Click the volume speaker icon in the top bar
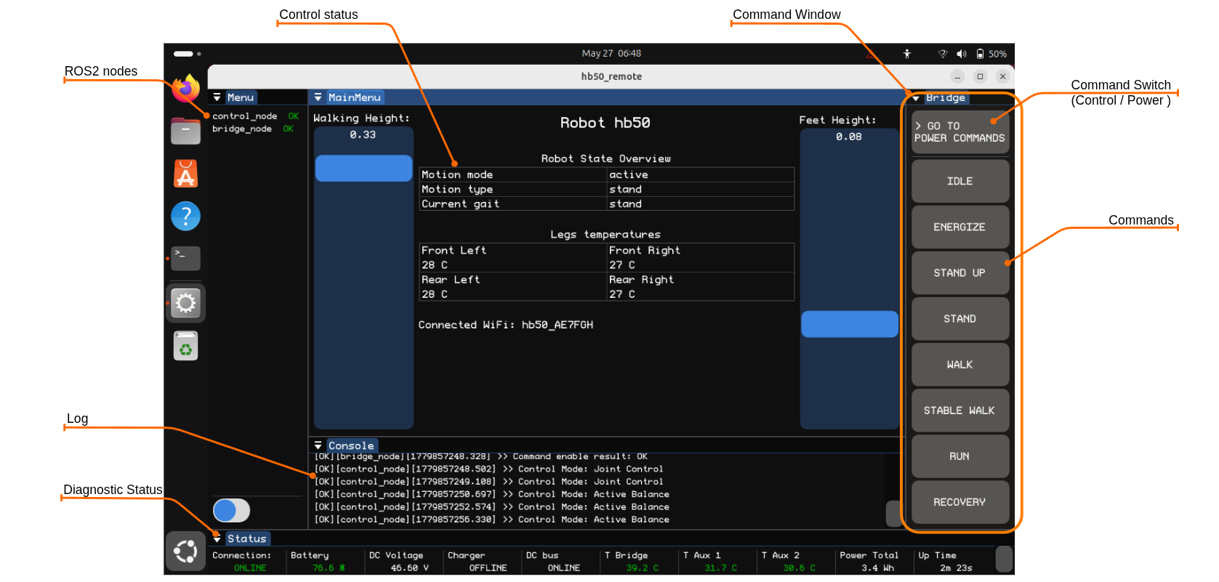1219x582 pixels. pyautogui.click(x=961, y=54)
